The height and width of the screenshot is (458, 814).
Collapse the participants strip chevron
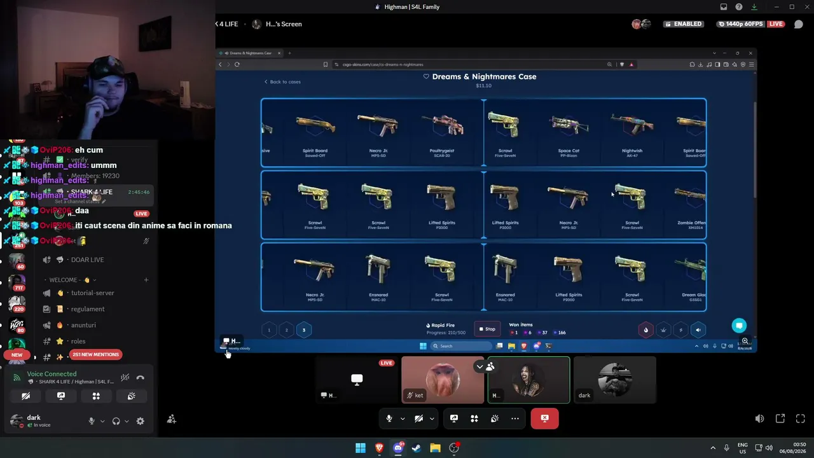(x=479, y=366)
